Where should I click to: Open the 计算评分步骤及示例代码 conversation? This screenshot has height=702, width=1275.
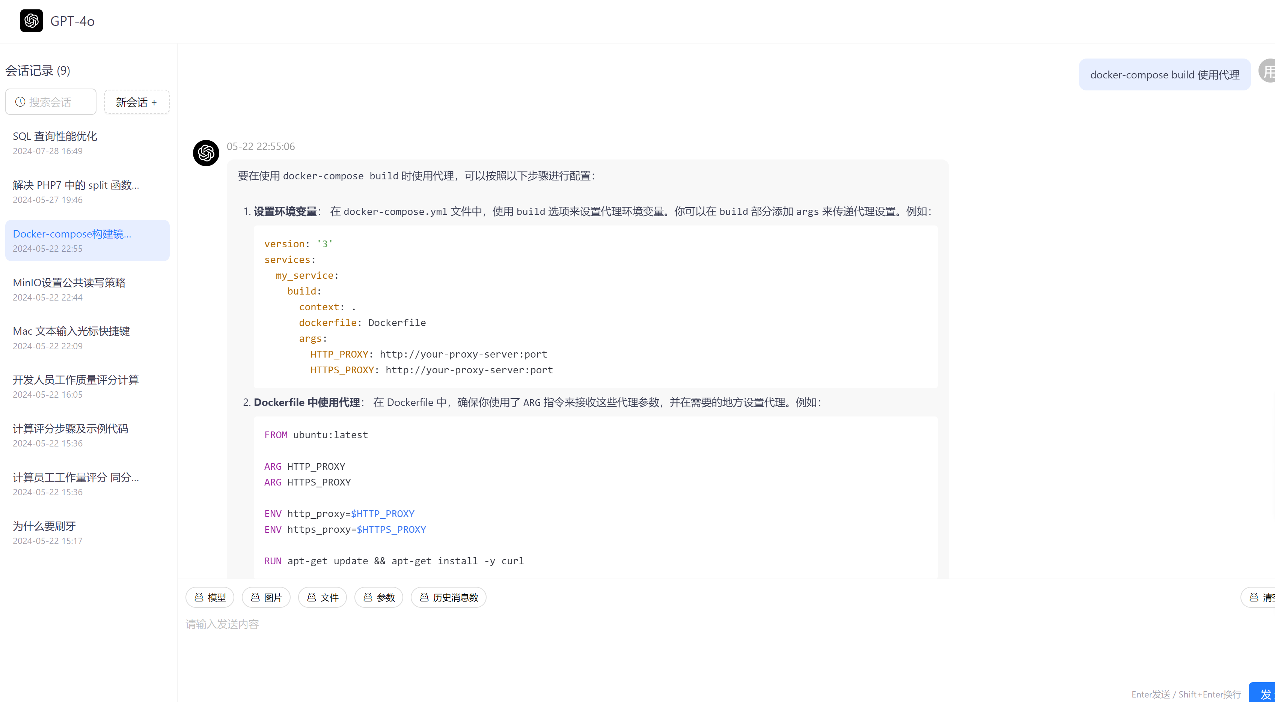87,435
